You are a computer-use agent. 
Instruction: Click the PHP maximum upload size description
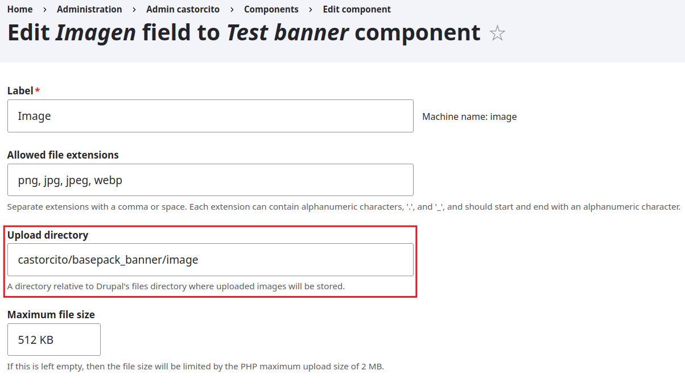pyautogui.click(x=195, y=367)
